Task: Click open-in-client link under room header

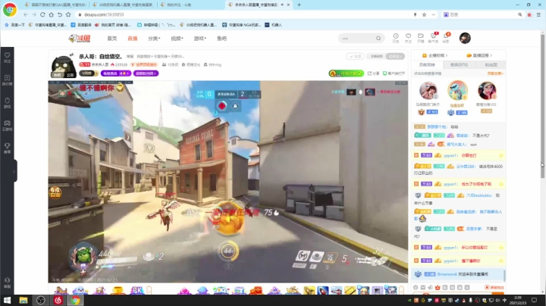Action: coord(394,73)
